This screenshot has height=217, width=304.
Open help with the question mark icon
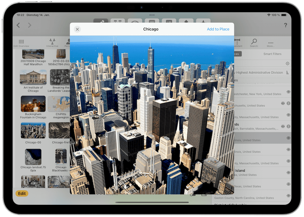pos(285,25)
